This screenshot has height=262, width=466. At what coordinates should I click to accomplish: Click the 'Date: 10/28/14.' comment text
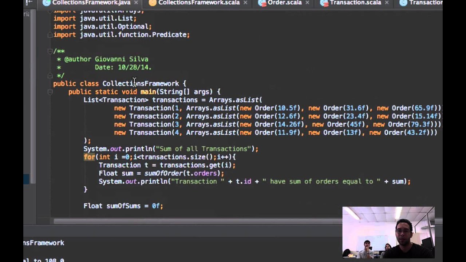(123, 67)
